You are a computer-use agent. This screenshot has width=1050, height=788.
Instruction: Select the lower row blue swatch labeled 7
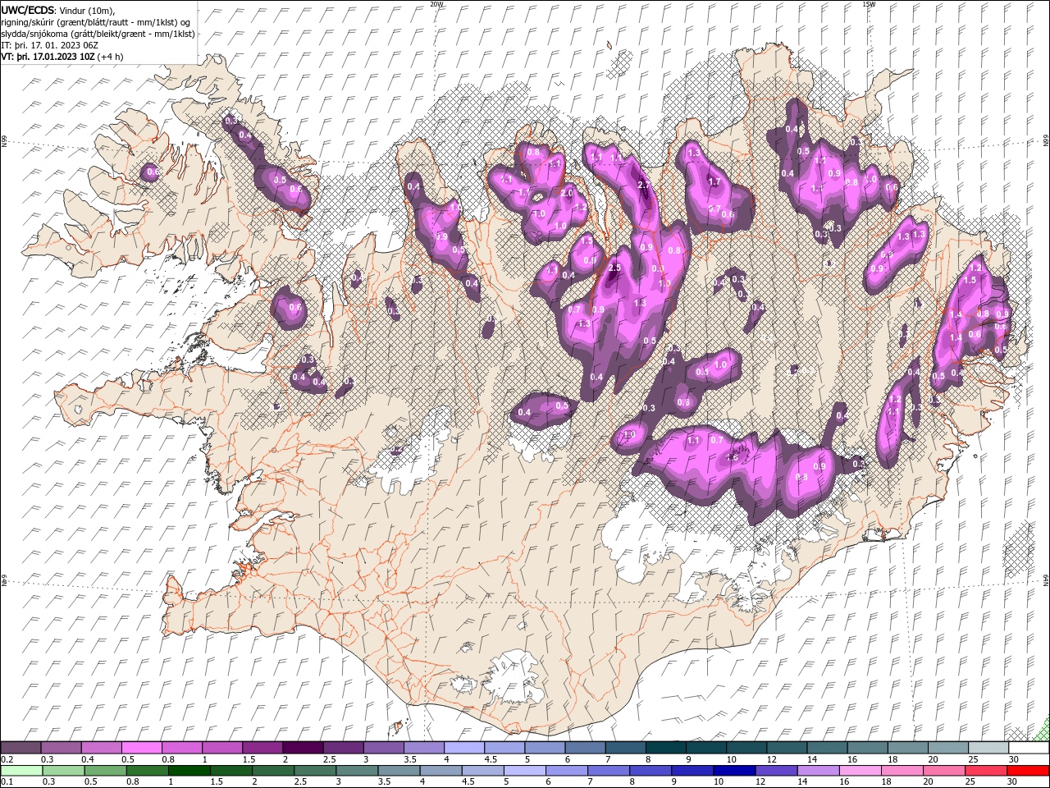[608, 771]
